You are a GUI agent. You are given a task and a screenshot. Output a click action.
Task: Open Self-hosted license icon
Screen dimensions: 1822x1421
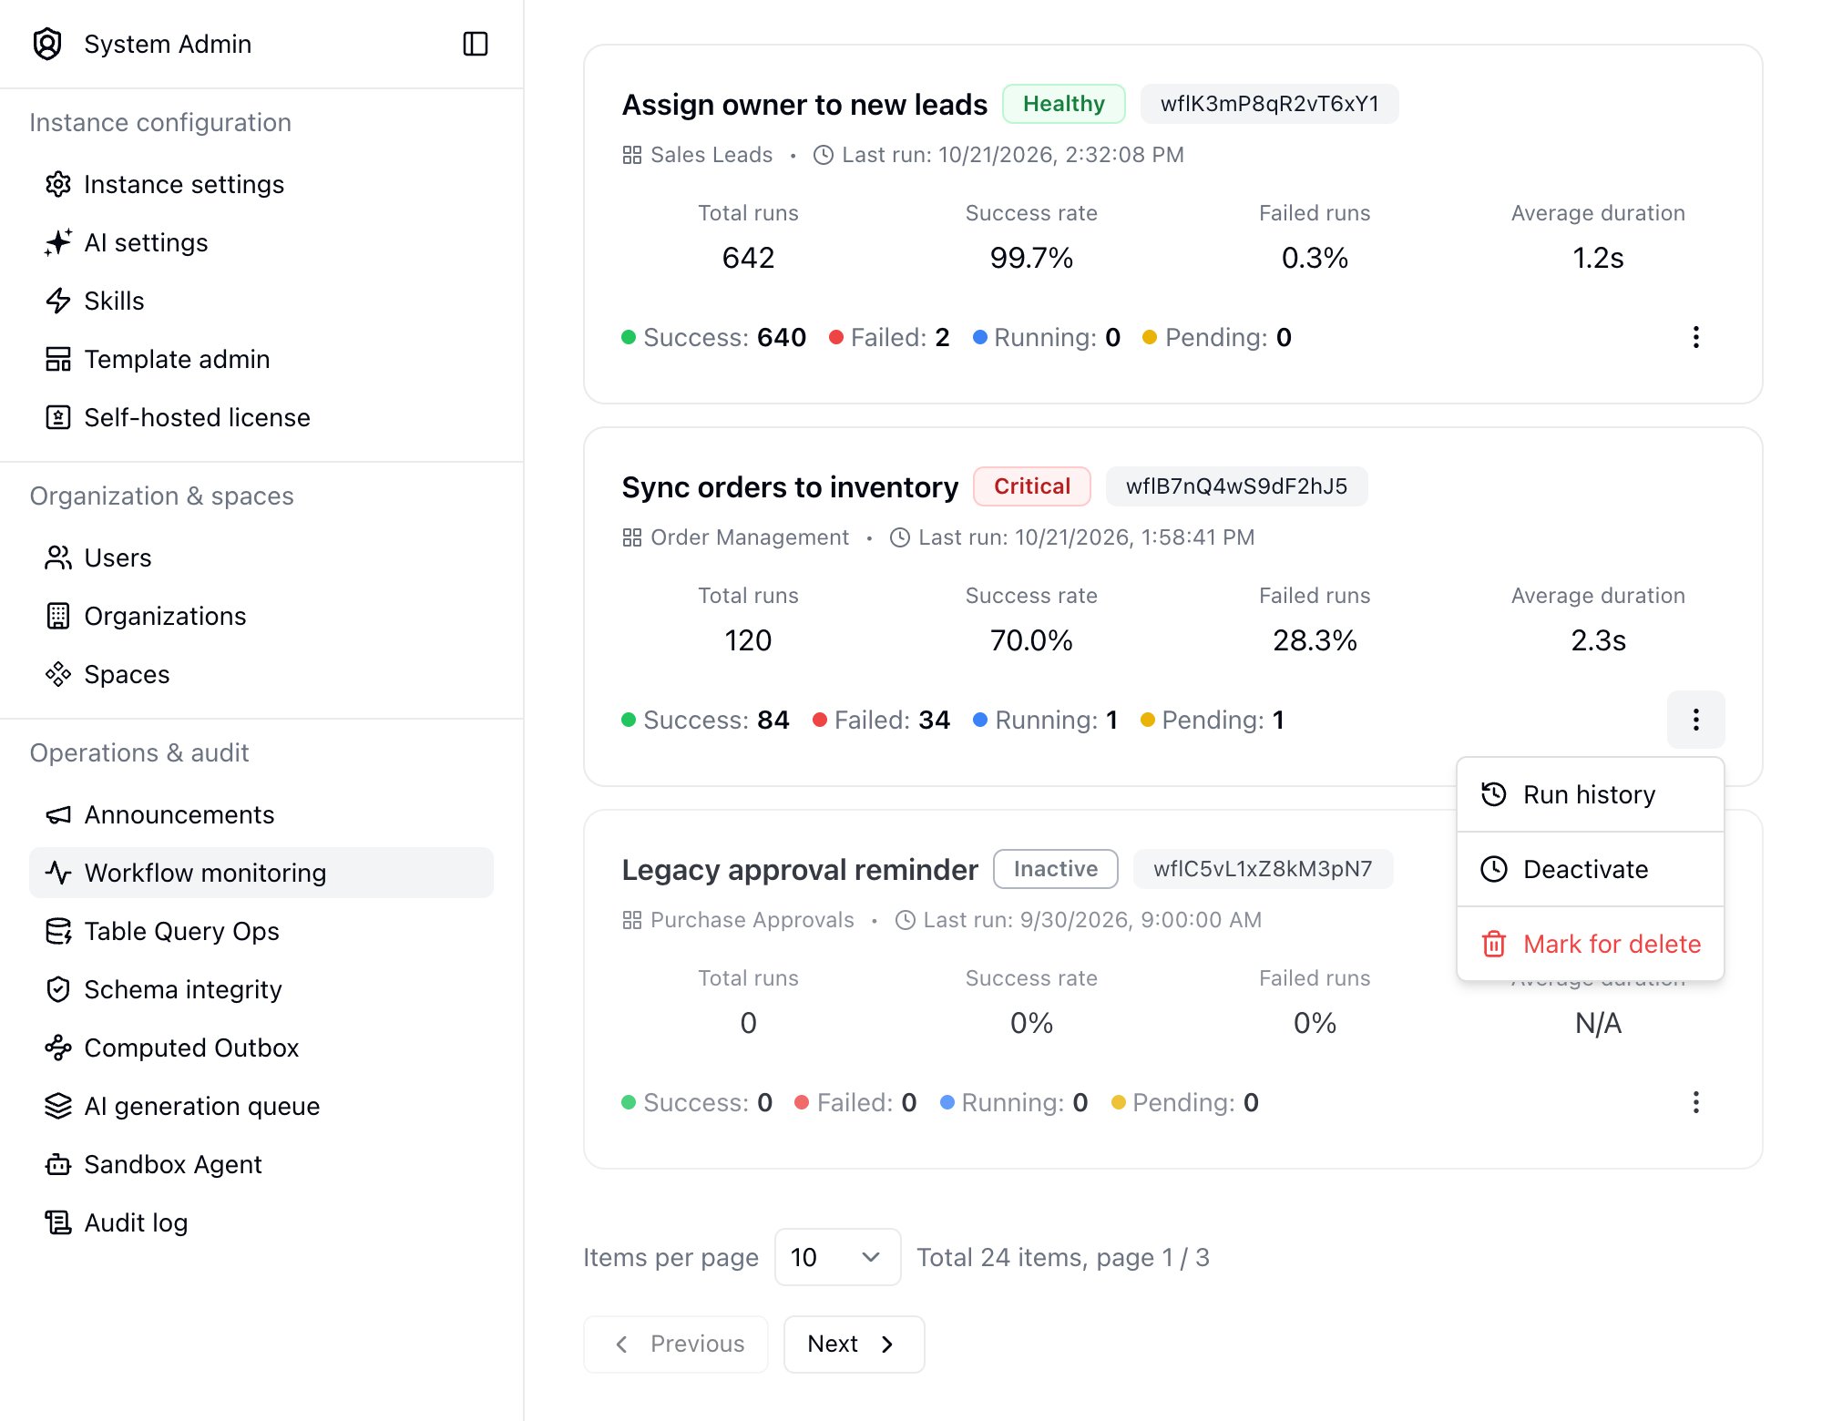pyautogui.click(x=58, y=417)
